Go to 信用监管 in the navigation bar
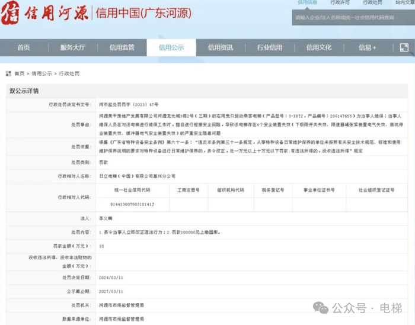Viewport: 415px width, 325px height. click(x=122, y=47)
